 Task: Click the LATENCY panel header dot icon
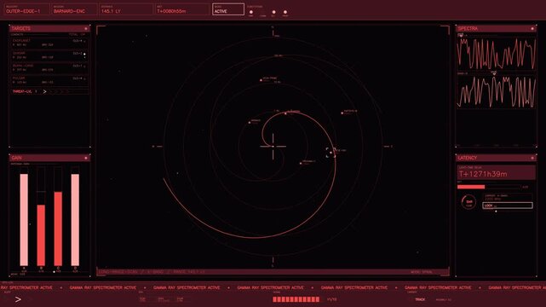[x=532, y=158]
